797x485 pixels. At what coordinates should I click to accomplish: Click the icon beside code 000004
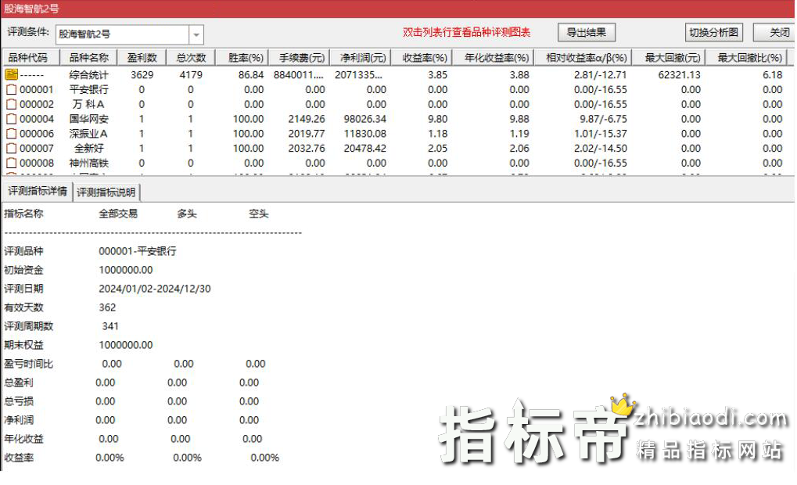[x=11, y=119]
